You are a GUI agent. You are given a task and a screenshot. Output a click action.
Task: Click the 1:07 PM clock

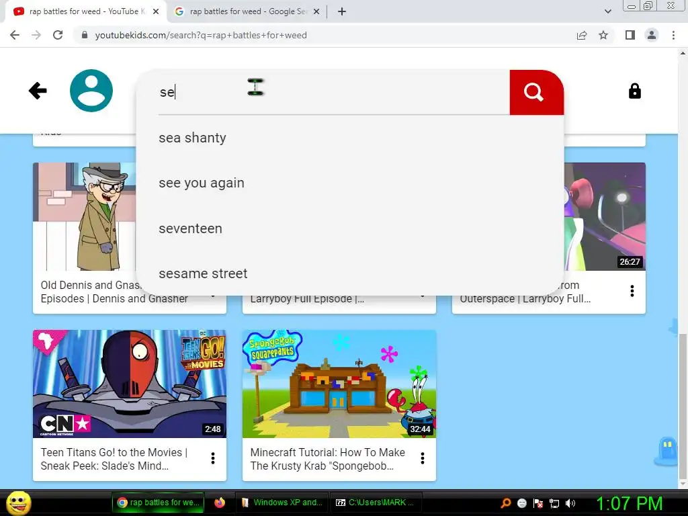[629, 503]
